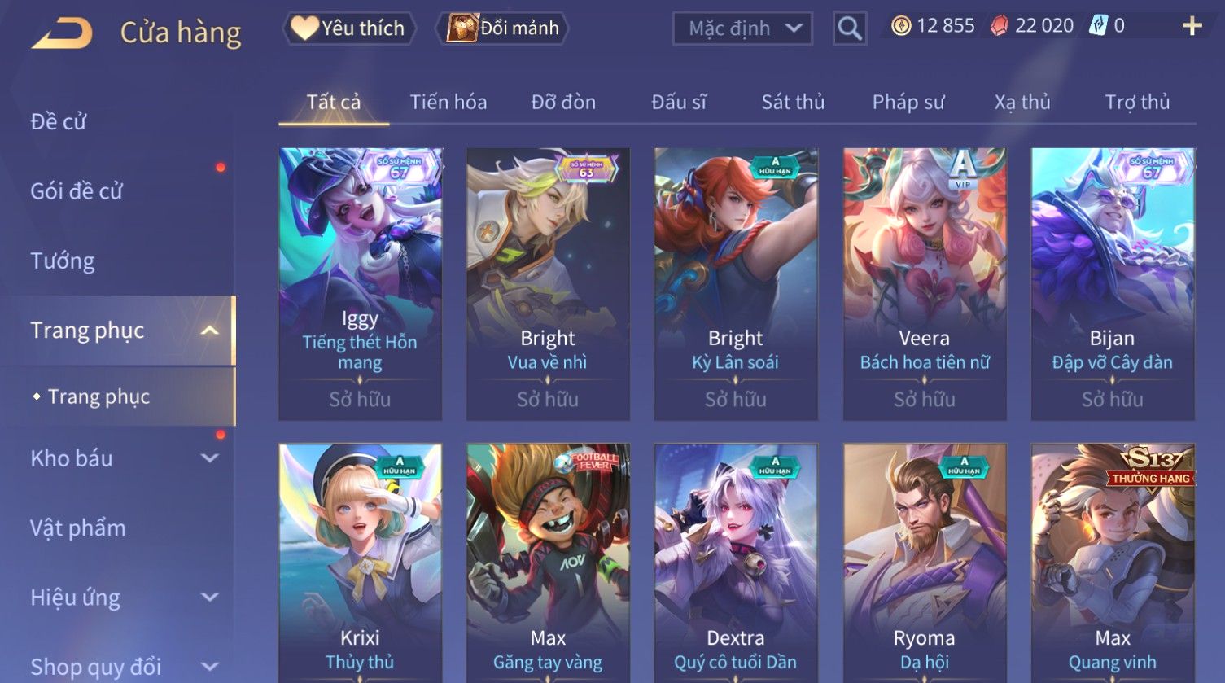Screen dimensions: 1225x683
Task: Click the red ruby gem icon
Action: (x=999, y=27)
